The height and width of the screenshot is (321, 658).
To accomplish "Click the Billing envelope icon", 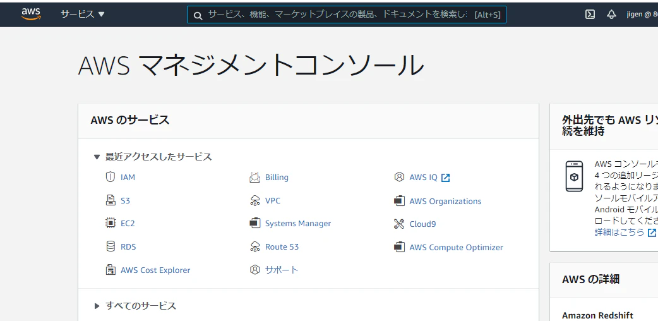I will (254, 177).
